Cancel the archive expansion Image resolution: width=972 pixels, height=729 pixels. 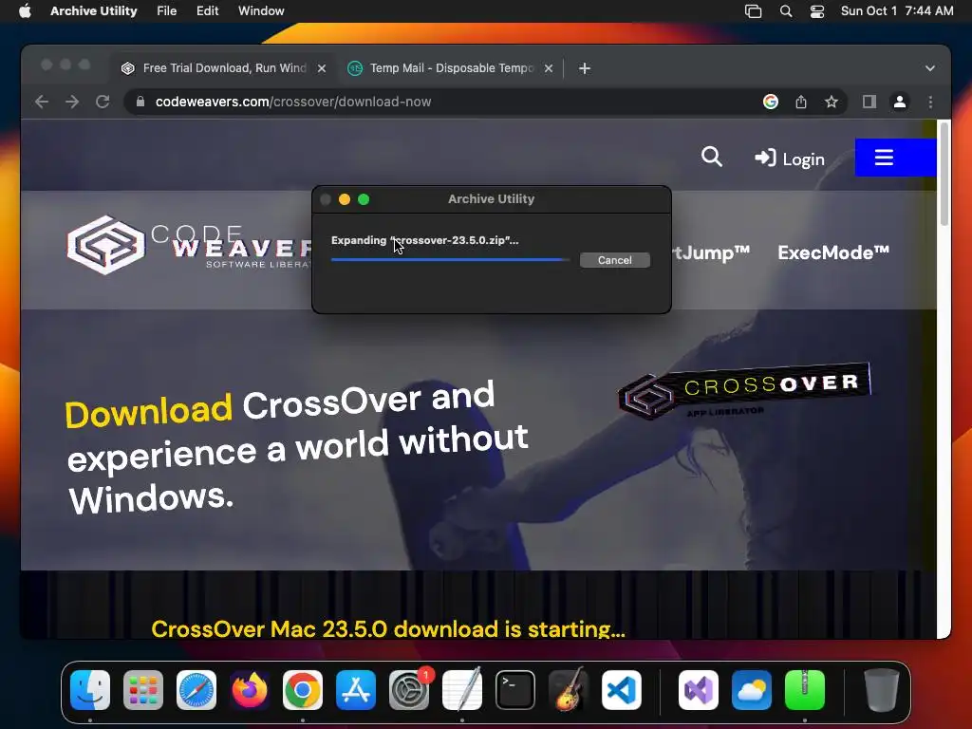point(615,260)
